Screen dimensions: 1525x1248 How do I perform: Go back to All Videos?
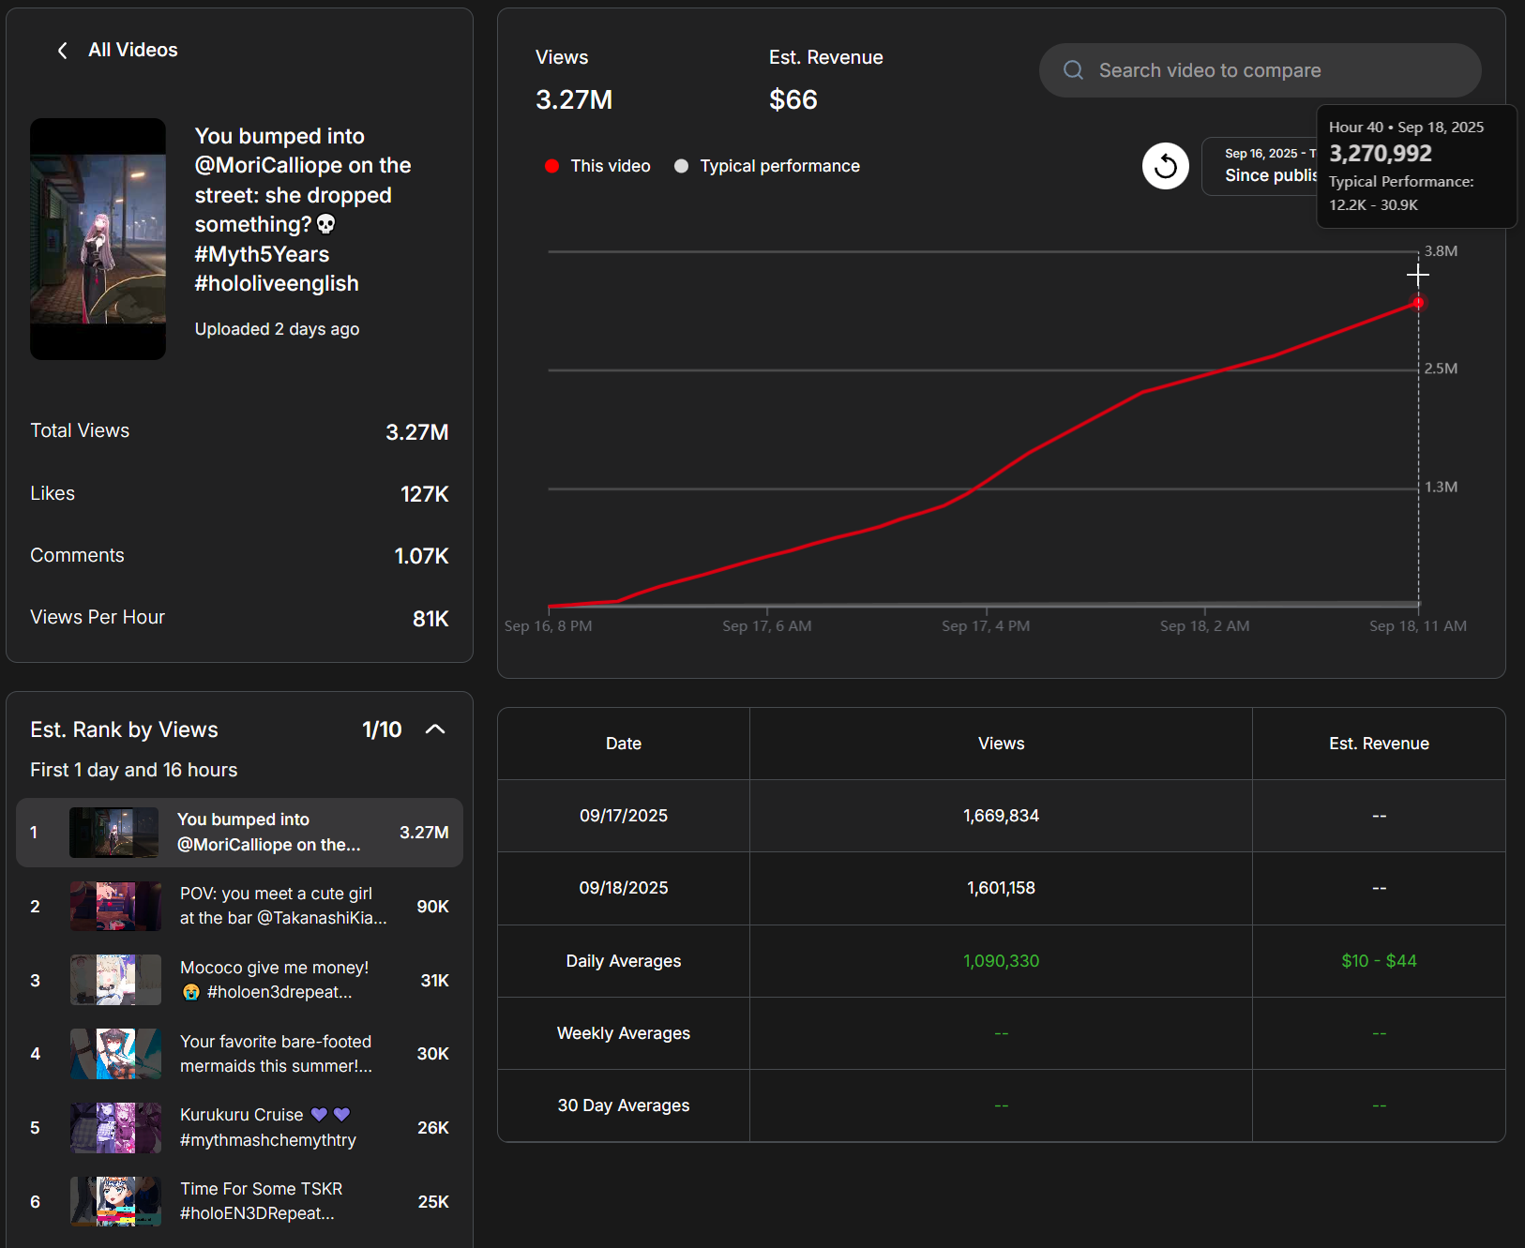(x=132, y=50)
